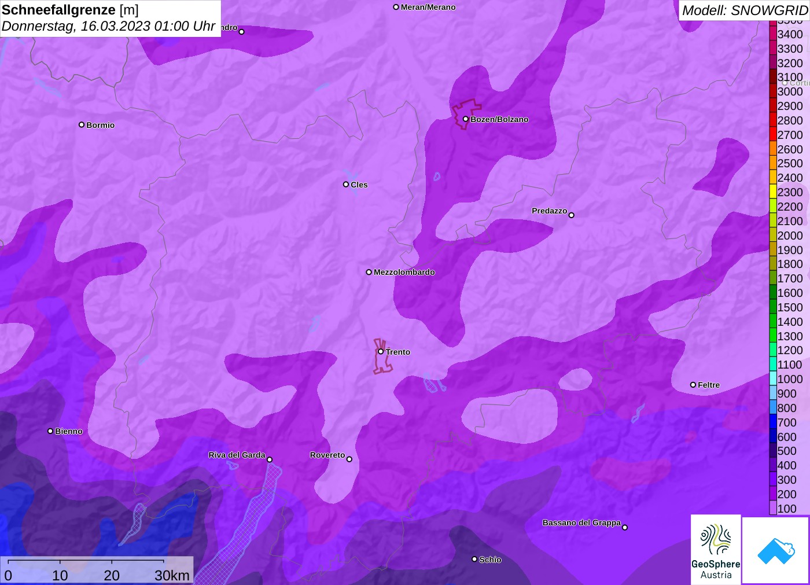Click the '1200' legend value
This screenshot has width=810, height=585.
790,350
